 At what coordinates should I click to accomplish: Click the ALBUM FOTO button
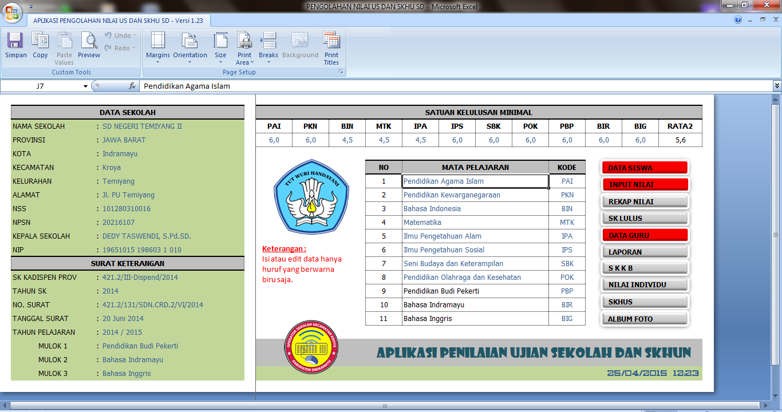pyautogui.click(x=645, y=319)
